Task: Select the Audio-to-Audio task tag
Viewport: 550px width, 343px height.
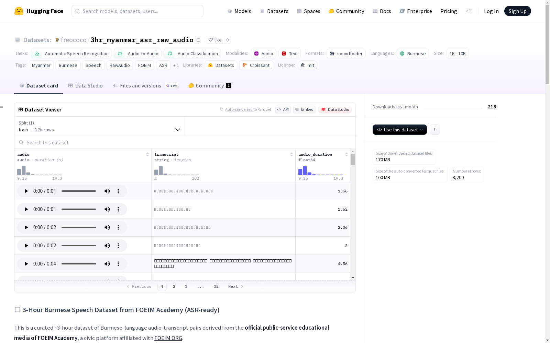Action: (x=138, y=54)
